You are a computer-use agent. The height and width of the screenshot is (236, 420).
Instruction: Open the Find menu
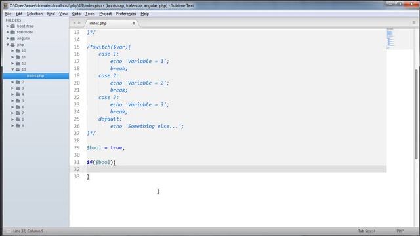tap(51, 14)
